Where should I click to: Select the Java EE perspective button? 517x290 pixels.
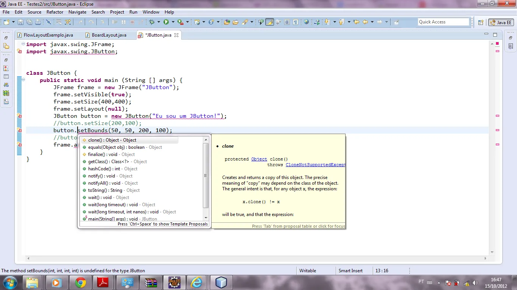tap(501, 22)
